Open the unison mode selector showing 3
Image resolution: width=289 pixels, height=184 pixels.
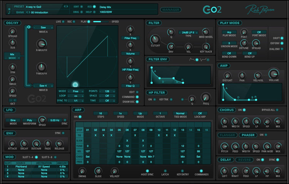[229, 43]
